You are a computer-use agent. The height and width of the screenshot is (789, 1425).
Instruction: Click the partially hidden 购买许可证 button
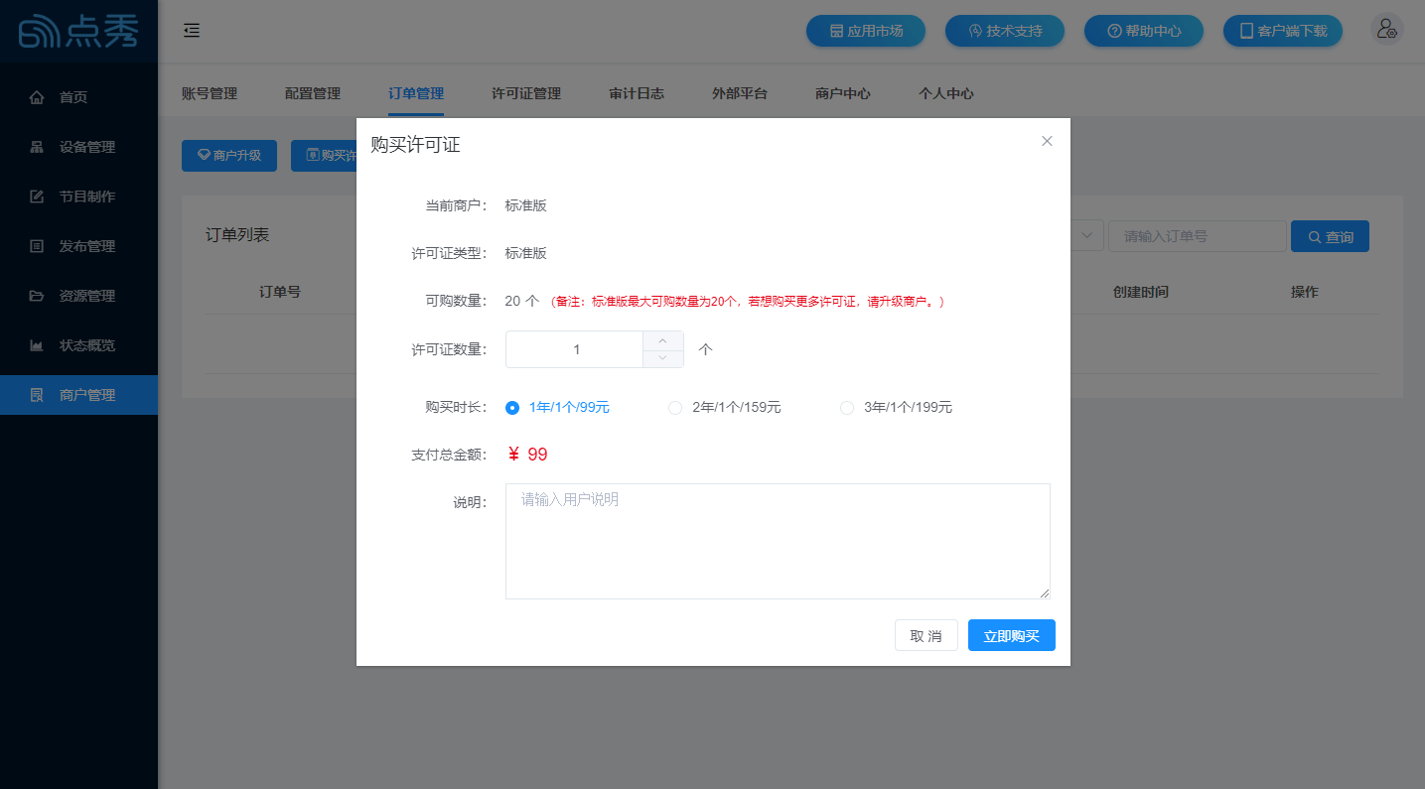click(x=324, y=156)
